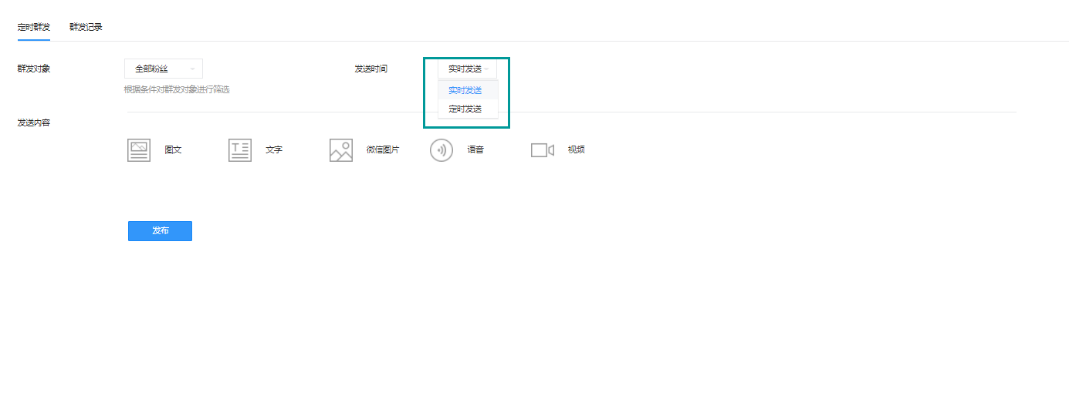Click the 发送时间 field label
The image size is (1069, 416).
click(371, 69)
